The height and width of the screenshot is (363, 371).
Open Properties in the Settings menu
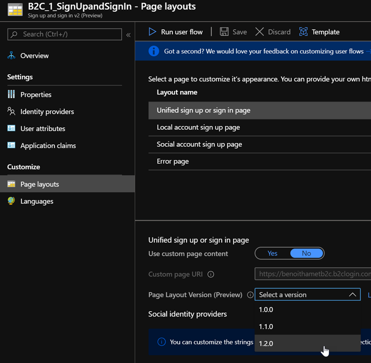pos(36,95)
